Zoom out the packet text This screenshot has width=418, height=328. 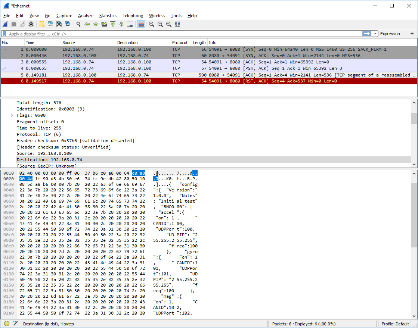coord(160,24)
